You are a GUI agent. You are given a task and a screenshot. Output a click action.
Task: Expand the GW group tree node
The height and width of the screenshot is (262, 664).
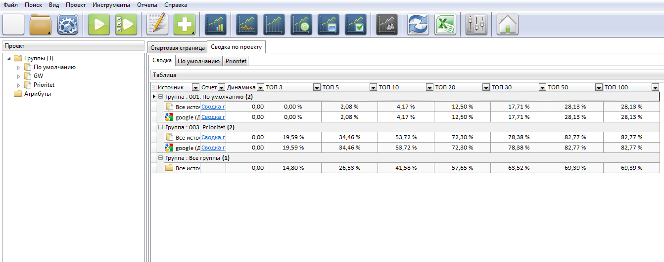coord(19,76)
